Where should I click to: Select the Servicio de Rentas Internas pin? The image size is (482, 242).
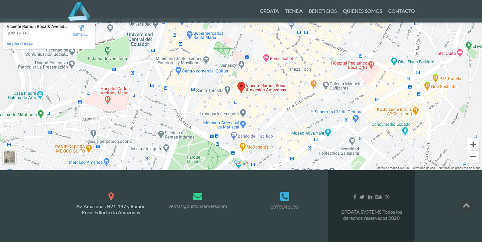161,134
